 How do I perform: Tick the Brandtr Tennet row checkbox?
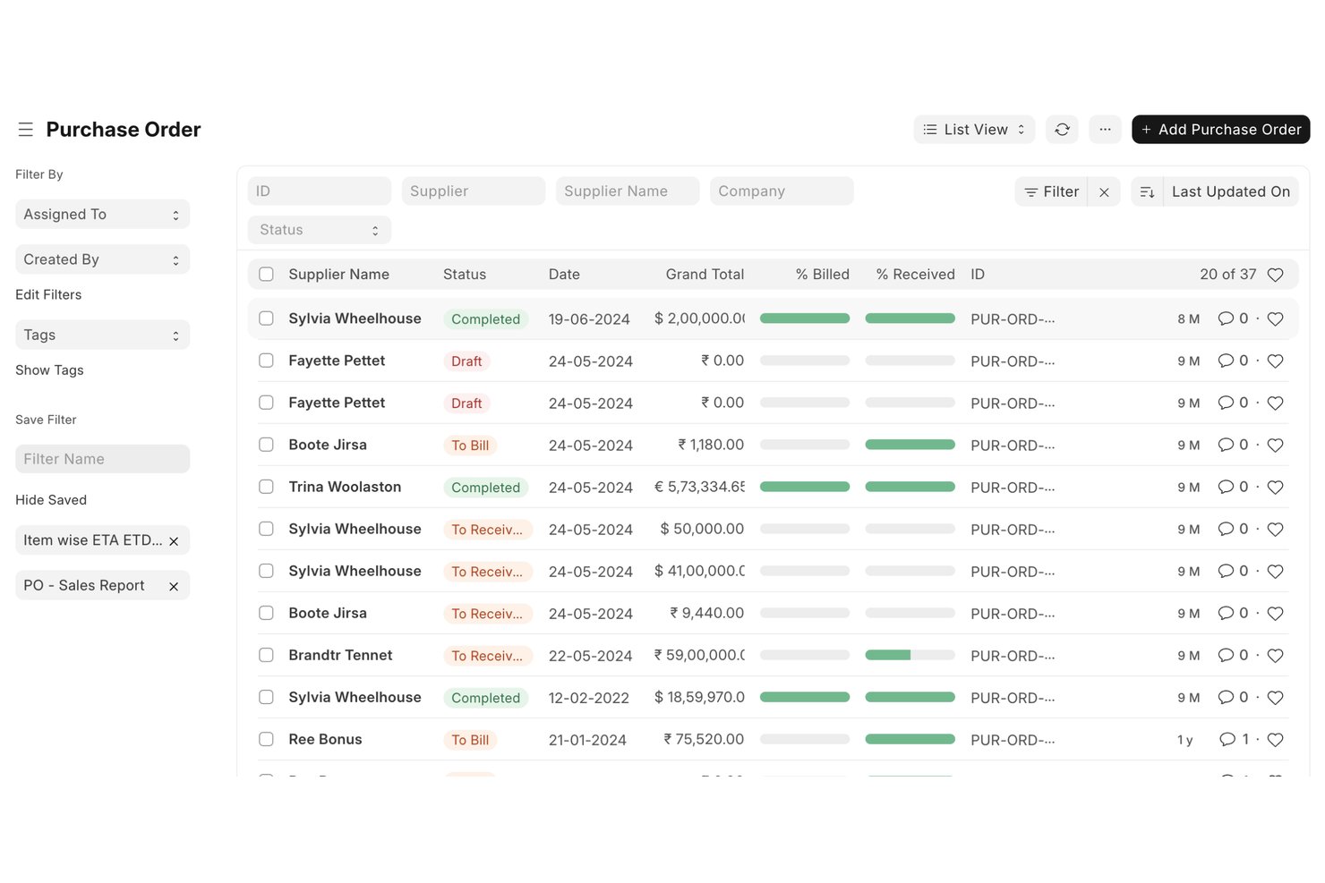(266, 655)
